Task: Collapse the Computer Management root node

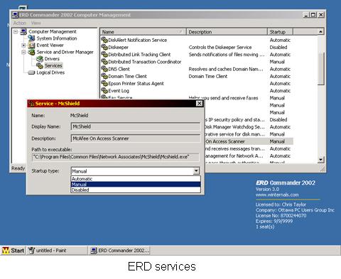Action: [16, 31]
